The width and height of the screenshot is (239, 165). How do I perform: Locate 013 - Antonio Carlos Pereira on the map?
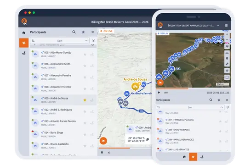coord(92,123)
